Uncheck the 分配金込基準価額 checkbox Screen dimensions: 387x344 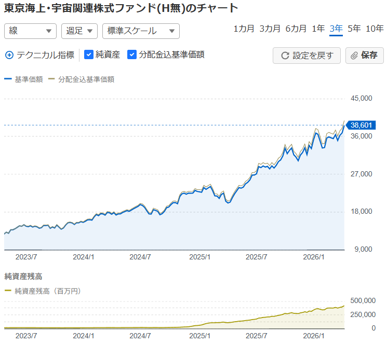coord(132,54)
